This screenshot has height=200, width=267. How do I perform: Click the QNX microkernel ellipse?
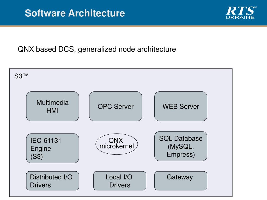point(117,144)
